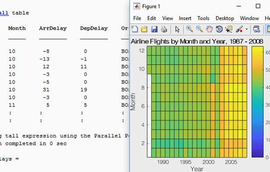Viewport: 270px width, 172px height.
Task: Click the 'Figure 1' window title text
Action: pyautogui.click(x=151, y=7)
